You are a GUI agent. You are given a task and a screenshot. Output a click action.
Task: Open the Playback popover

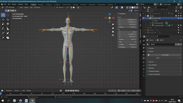pyautogui.click(x=9, y=91)
